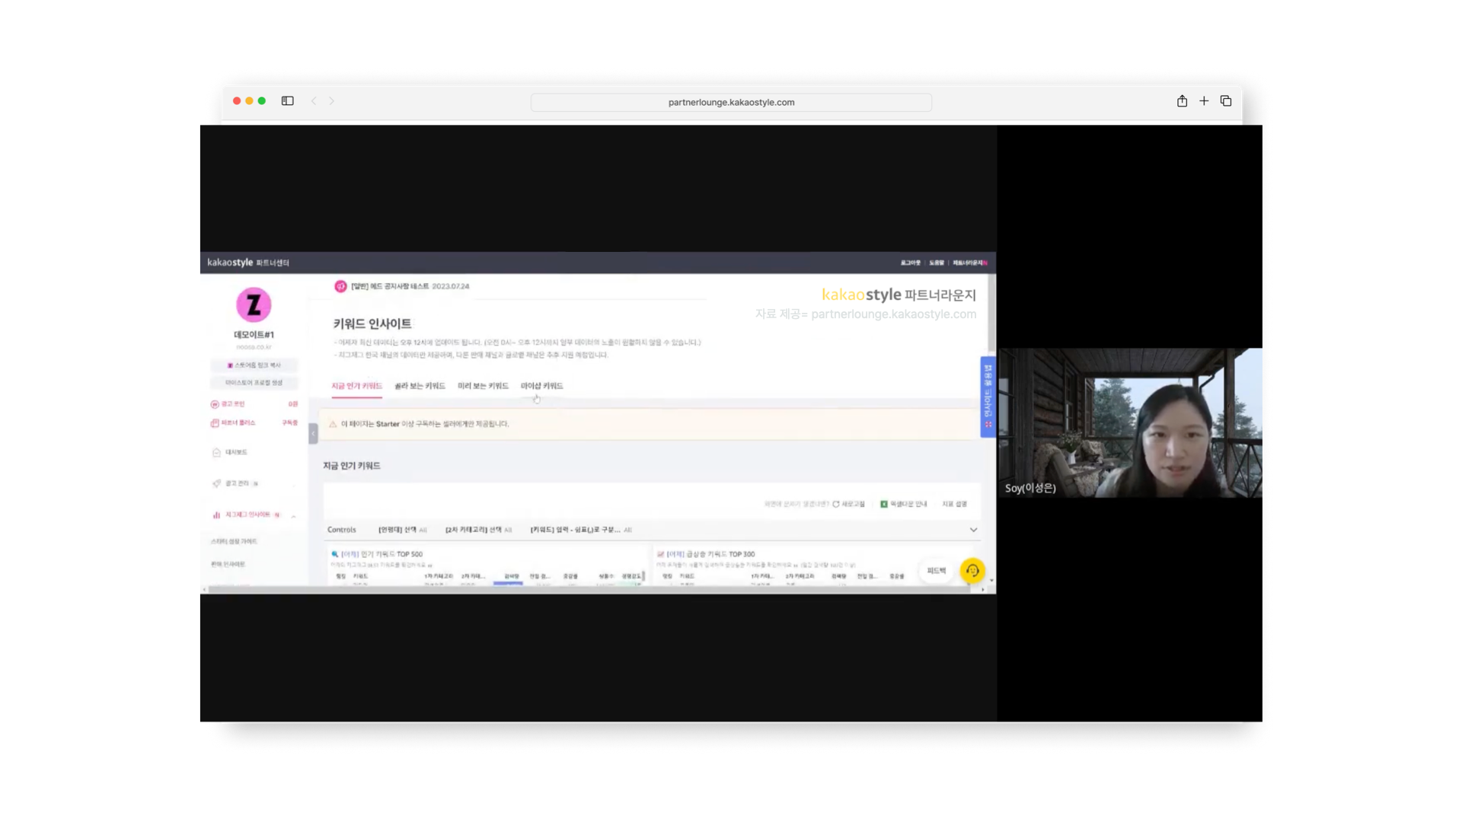Screen dimensions: 1462x822
Task: Open the [2차 카테고리] 선택 dropdown
Action: coord(478,530)
